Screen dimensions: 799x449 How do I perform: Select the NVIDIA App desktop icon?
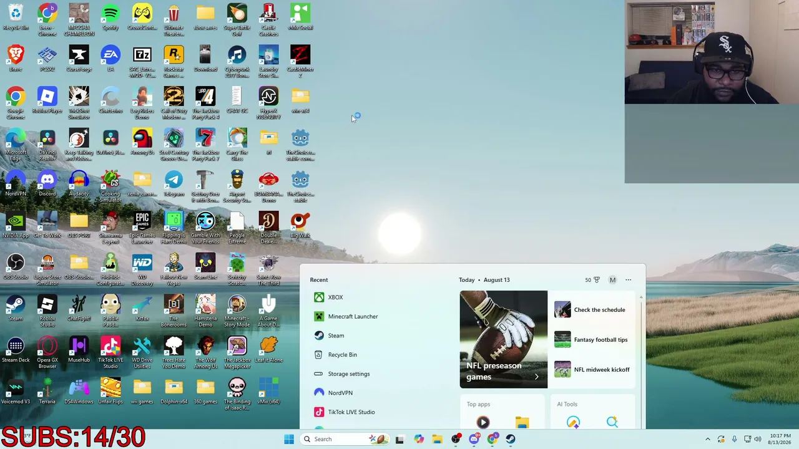click(16, 226)
